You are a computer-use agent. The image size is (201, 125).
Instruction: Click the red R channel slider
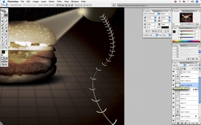click(x=187, y=31)
